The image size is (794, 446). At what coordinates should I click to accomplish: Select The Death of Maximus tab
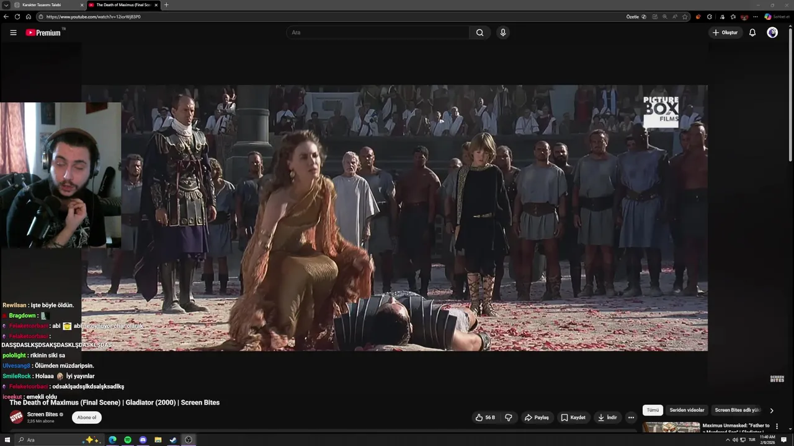[123, 5]
